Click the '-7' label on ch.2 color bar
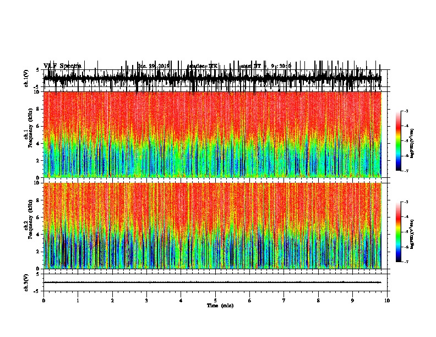This screenshot has height=337, width=436. click(406, 262)
